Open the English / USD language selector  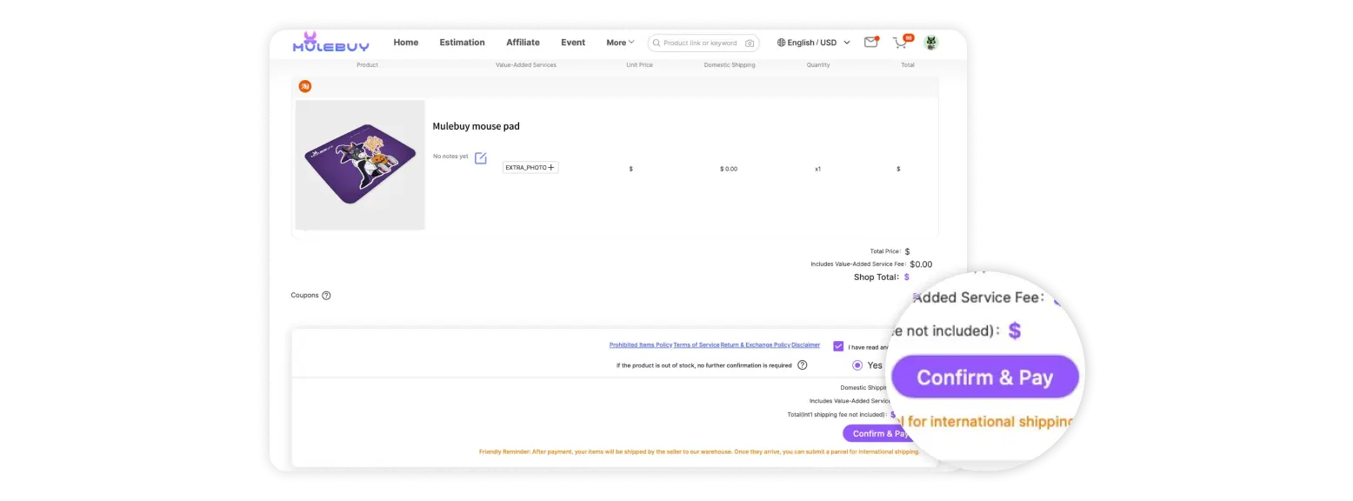pos(813,43)
